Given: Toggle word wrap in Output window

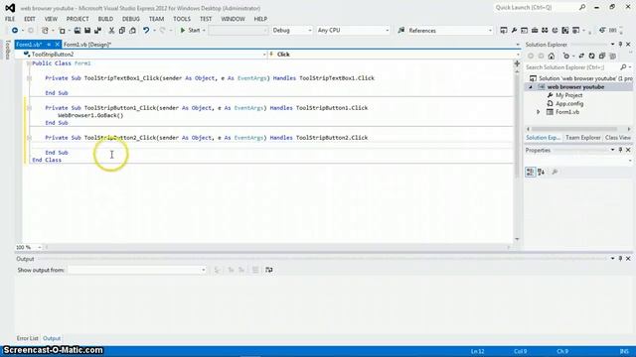Looking at the screenshot, I should coord(269,270).
